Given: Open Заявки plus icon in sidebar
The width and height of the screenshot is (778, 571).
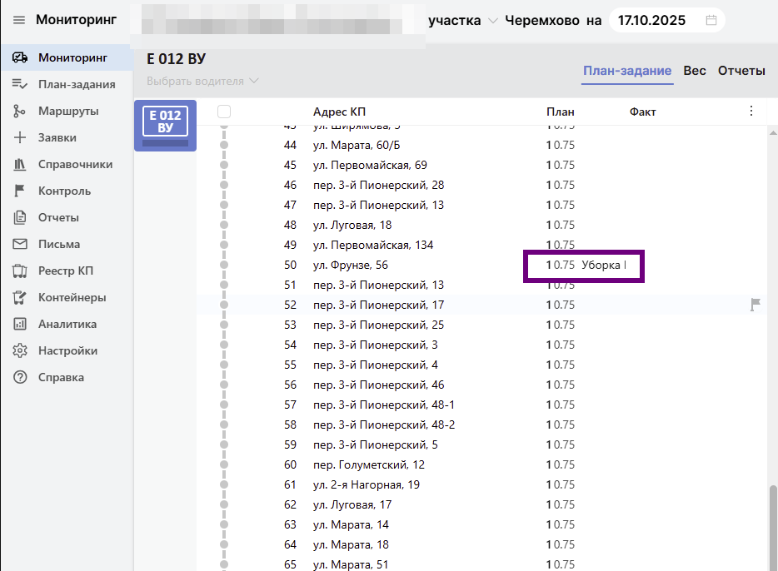Looking at the screenshot, I should [21, 137].
